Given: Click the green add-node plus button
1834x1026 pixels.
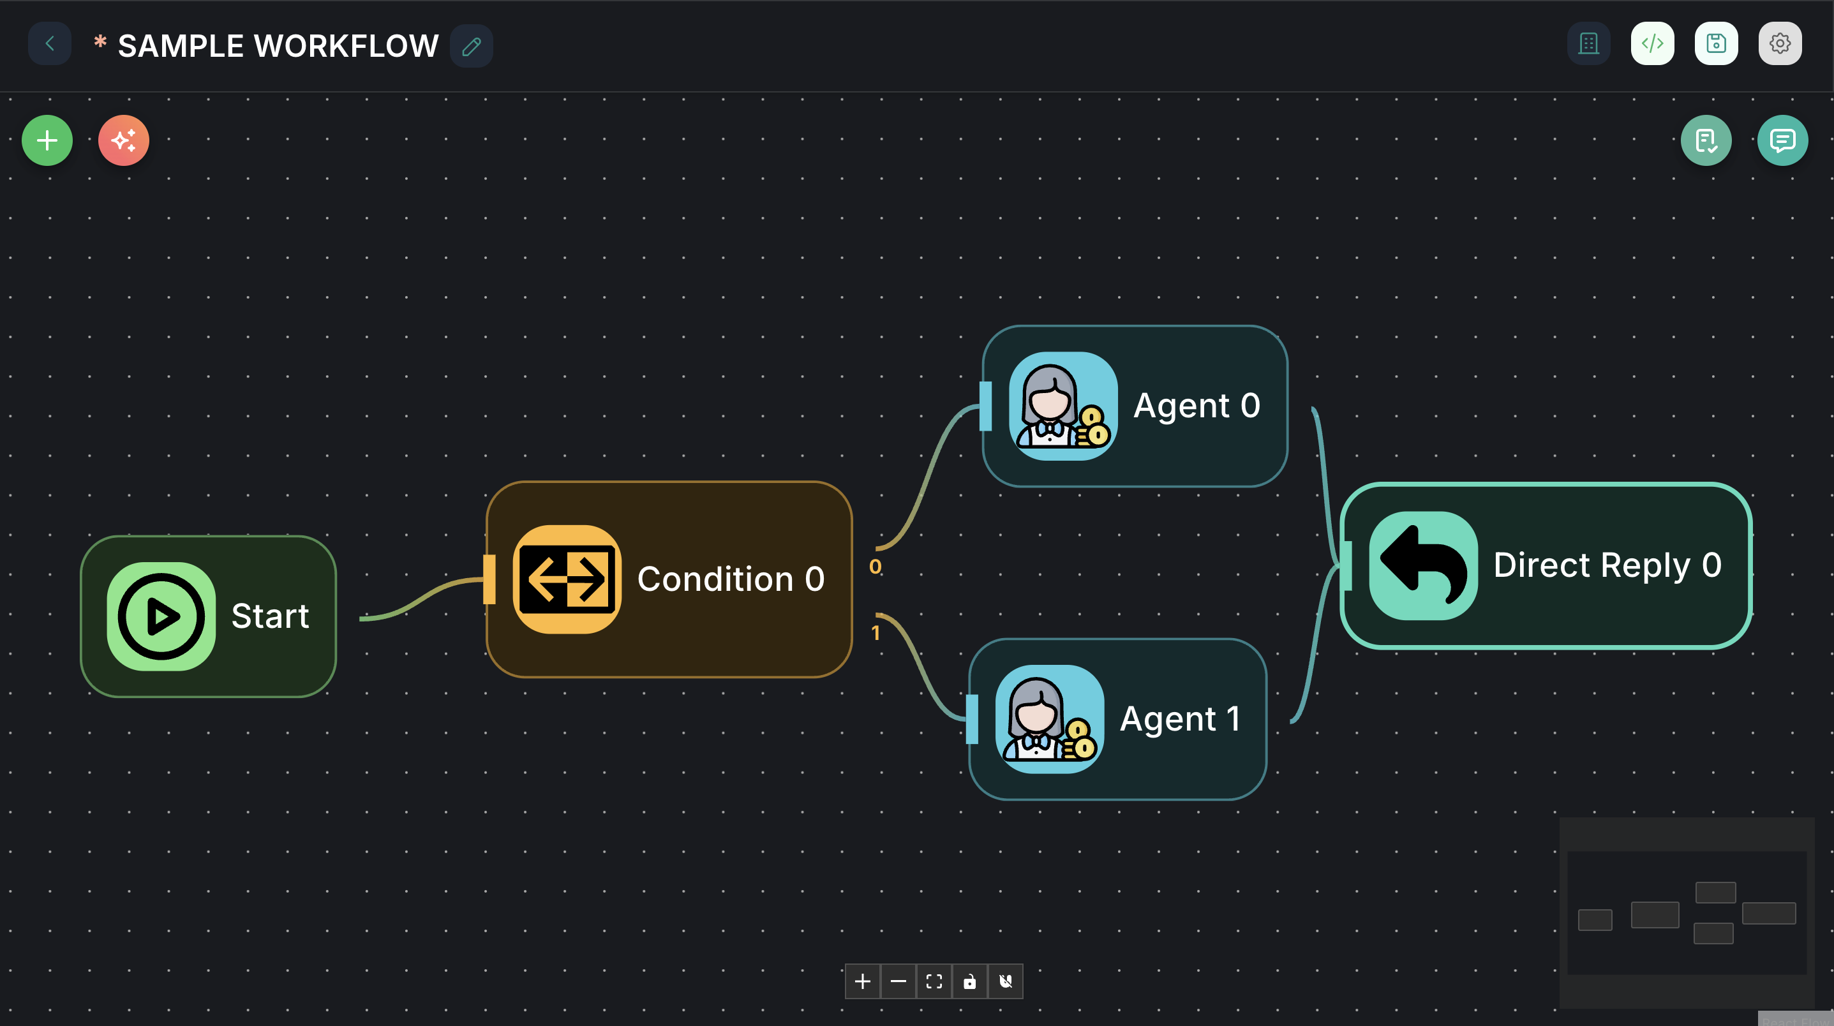Looking at the screenshot, I should click(47, 140).
